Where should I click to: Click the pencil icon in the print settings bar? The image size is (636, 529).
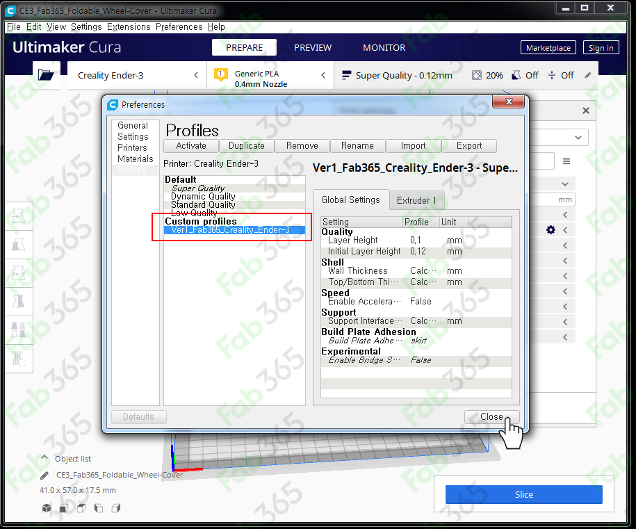point(588,75)
